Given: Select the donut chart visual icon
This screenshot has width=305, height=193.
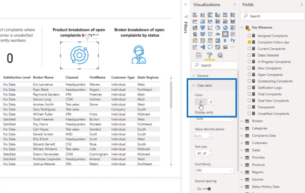Looking at the screenshot, I should click(x=225, y=28).
